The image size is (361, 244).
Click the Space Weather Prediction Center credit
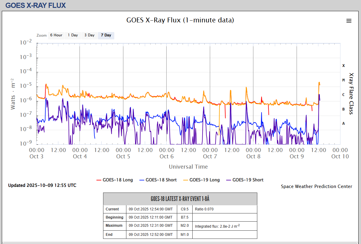click(x=316, y=186)
